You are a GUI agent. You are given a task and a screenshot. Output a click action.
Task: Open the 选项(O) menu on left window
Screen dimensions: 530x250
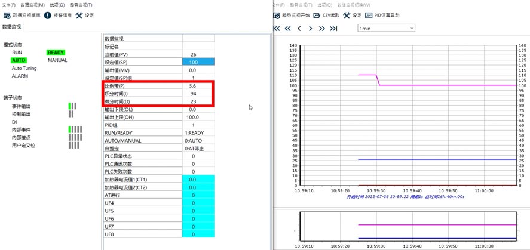click(56, 5)
